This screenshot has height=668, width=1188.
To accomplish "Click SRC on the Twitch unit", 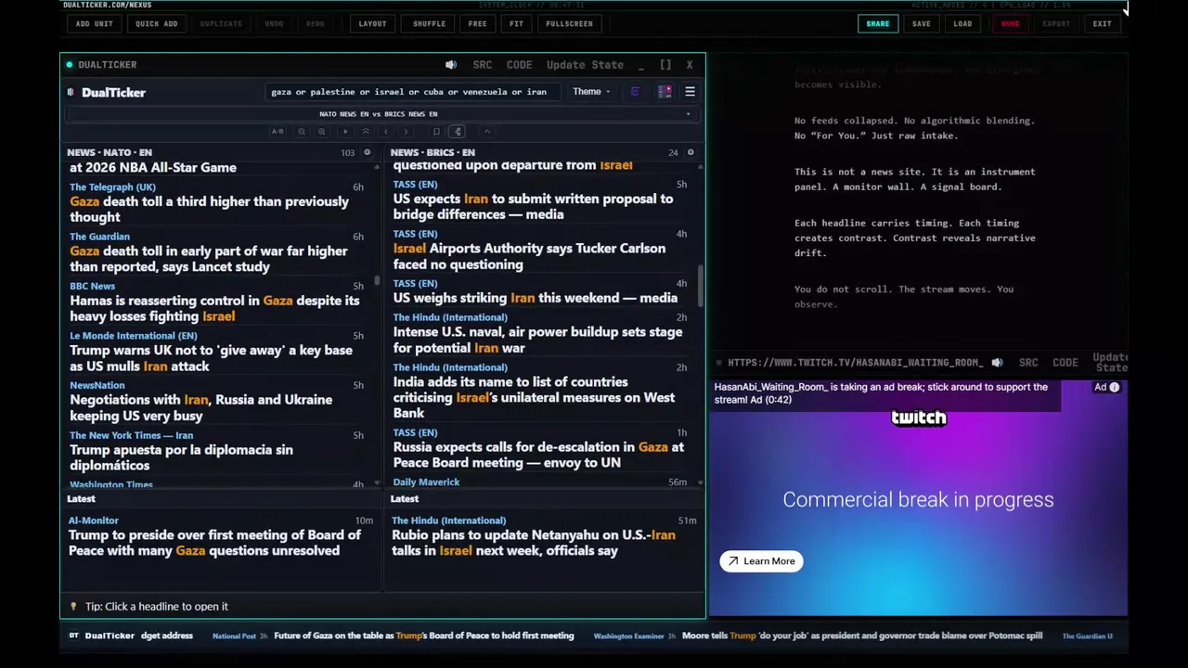I will click(x=1028, y=363).
